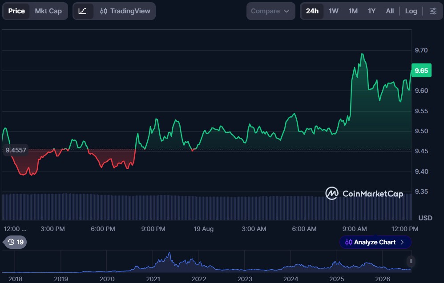
Task: Click the history clock badge showing 19
Action: click(x=16, y=242)
